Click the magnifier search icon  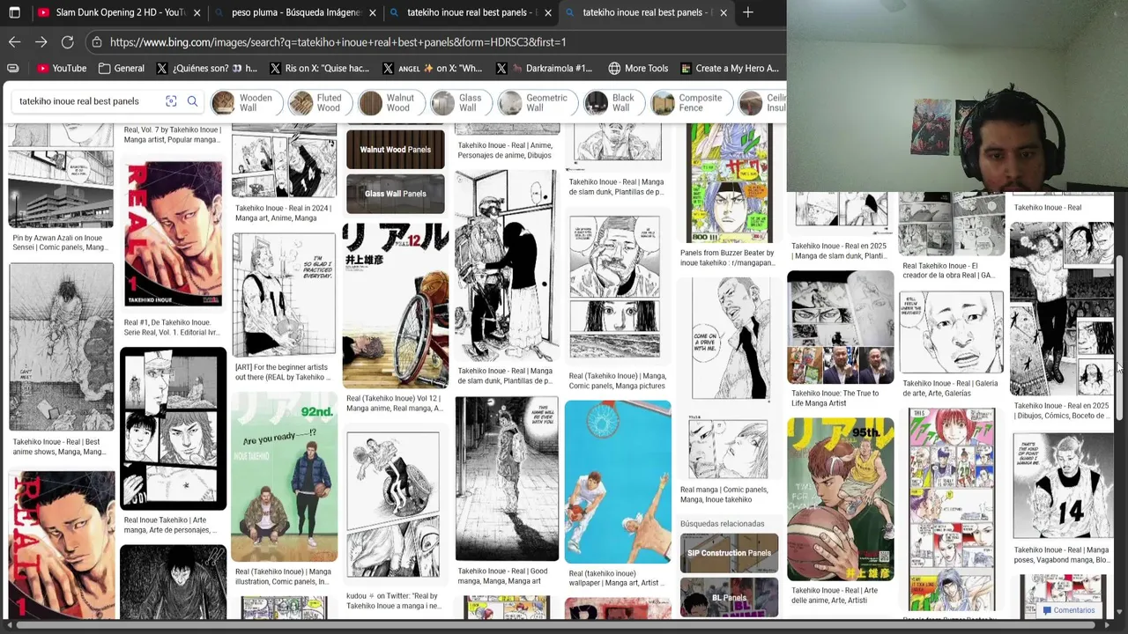pyautogui.click(x=192, y=101)
